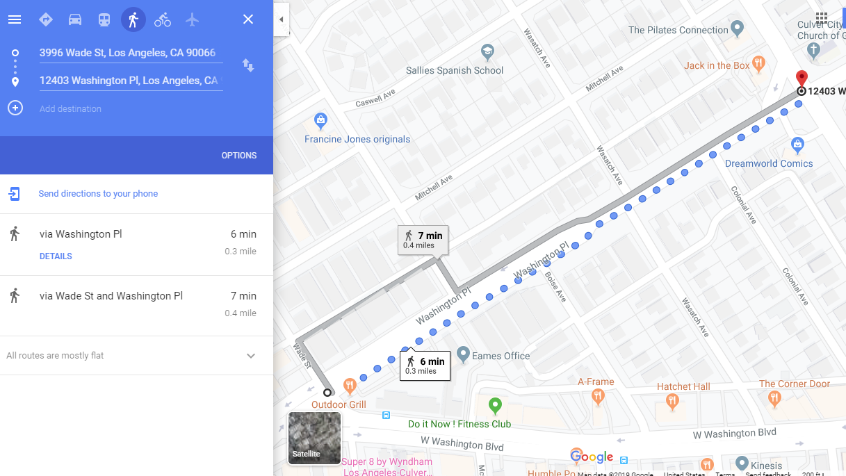Open route OPTIONS
This screenshot has height=476, width=846.
(239, 156)
